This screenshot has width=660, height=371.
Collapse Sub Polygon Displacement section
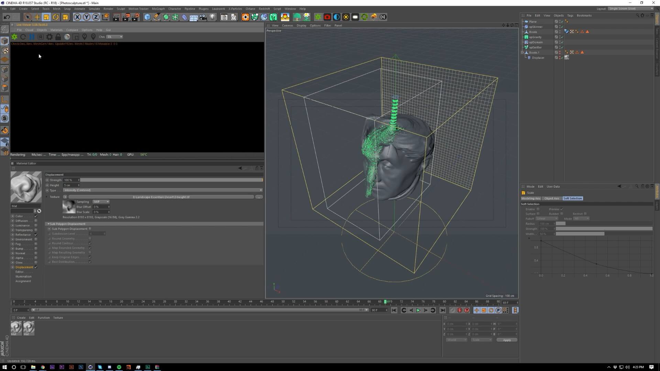click(48, 224)
